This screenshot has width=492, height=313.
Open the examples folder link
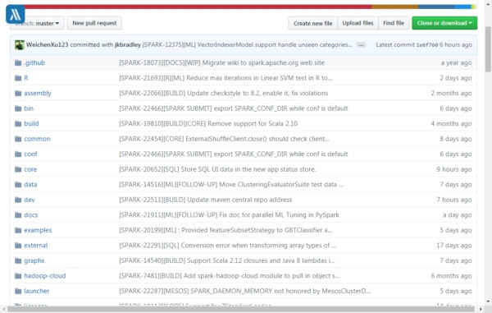tap(38, 230)
